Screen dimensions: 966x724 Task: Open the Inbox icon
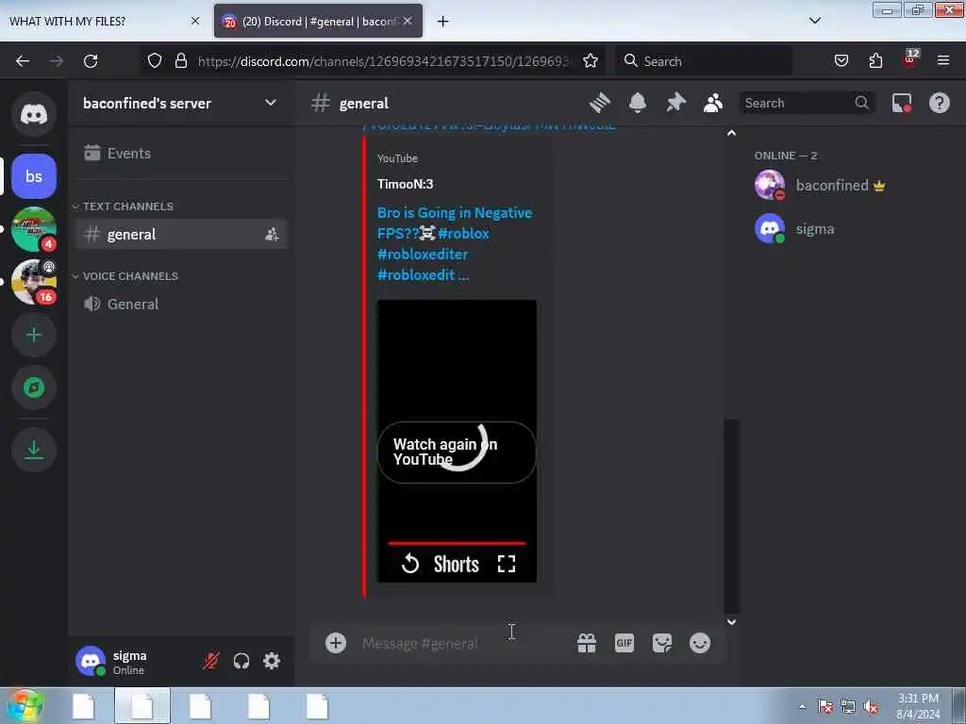click(901, 103)
